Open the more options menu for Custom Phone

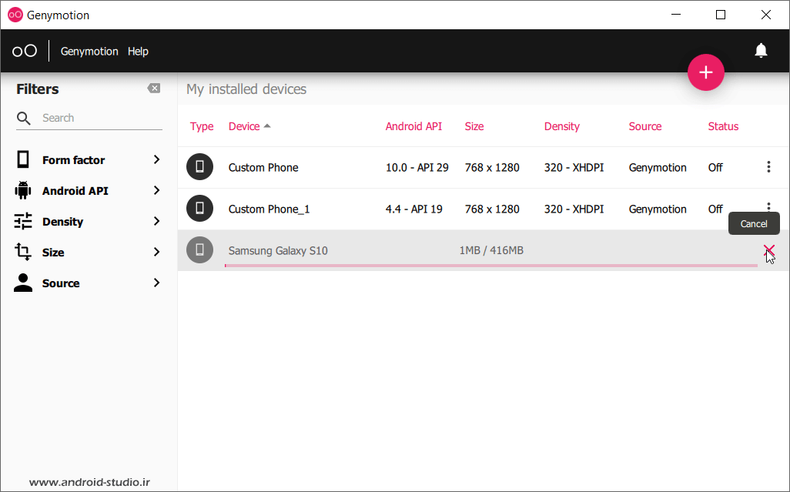pyautogui.click(x=768, y=167)
